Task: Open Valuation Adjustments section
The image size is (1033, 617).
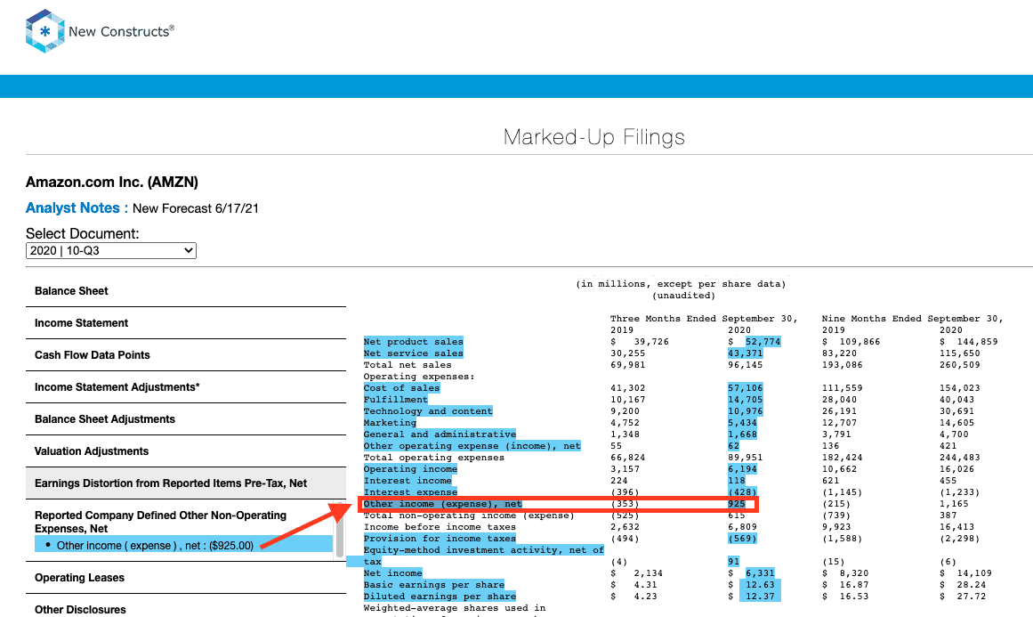Action: point(186,451)
